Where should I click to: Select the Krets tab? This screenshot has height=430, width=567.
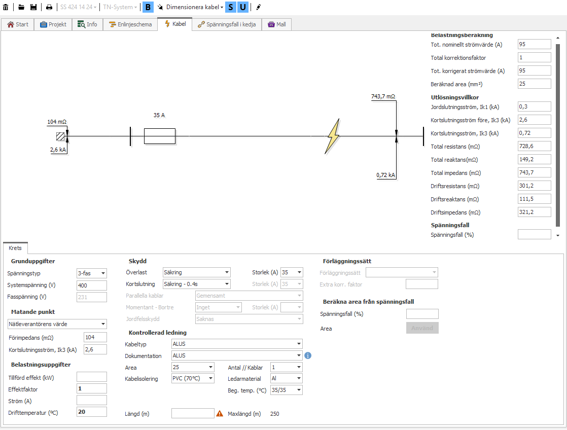(15, 248)
